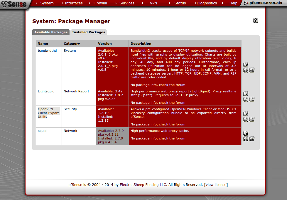Image resolution: width=287 pixels, height=200 pixels.
Task: Switch to the Available Packages tab
Action: 51,32
